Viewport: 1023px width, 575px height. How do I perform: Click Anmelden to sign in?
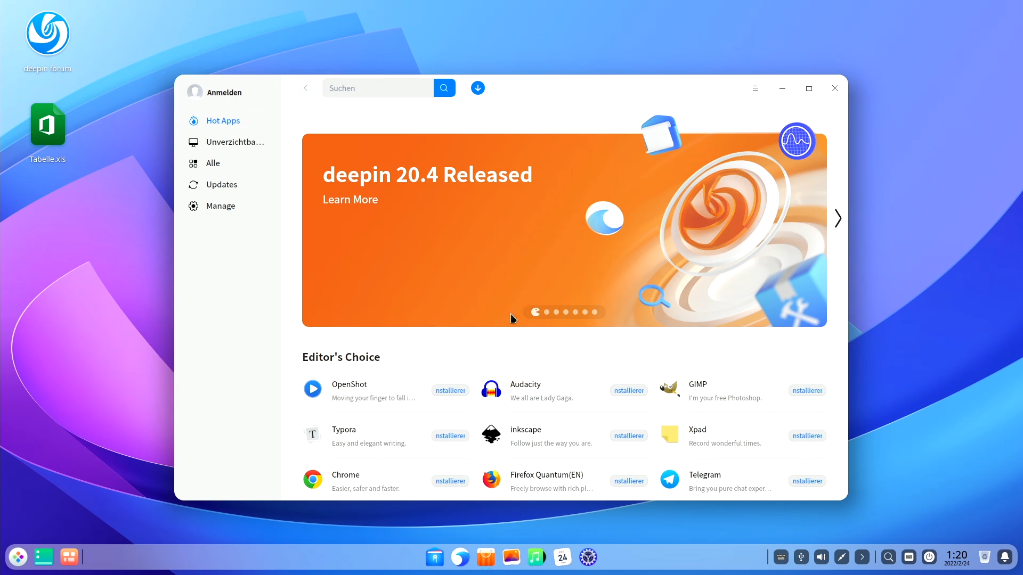pos(224,93)
